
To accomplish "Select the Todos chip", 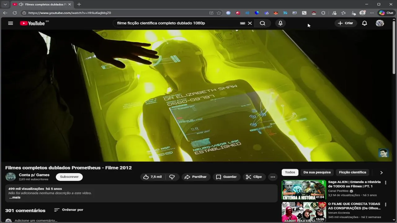I will coord(290,172).
